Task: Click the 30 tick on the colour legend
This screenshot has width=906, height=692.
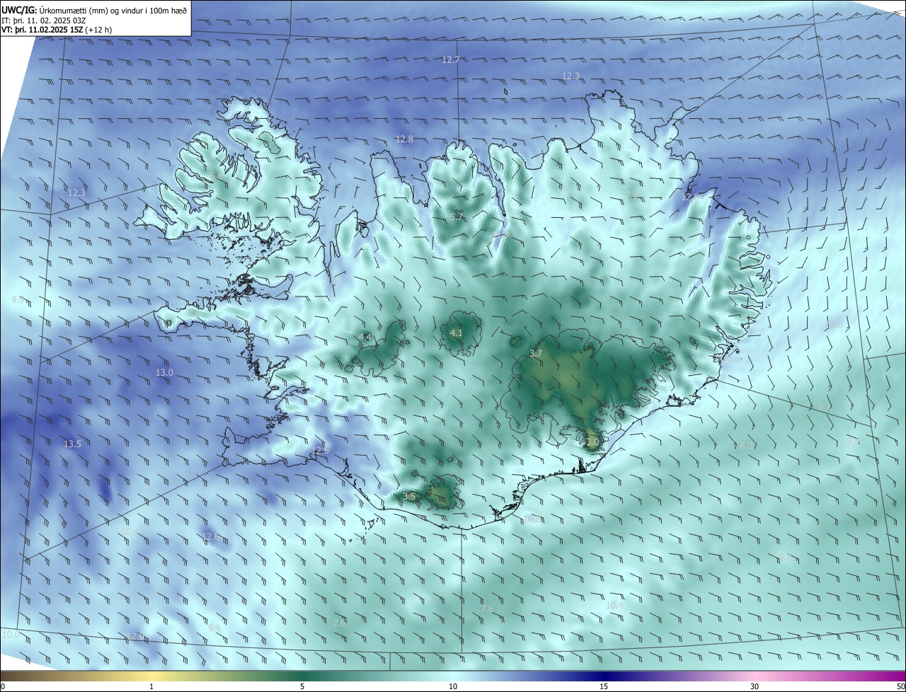Action: [x=755, y=687]
